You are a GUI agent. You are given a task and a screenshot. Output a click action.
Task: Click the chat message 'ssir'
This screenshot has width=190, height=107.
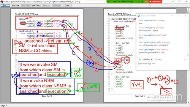click(x=140, y=23)
